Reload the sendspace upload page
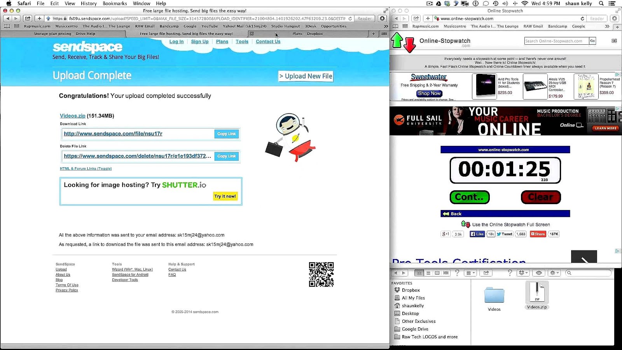This screenshot has height=350, width=622. tap(350, 18)
